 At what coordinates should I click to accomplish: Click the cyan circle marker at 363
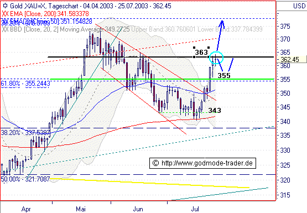216,58
